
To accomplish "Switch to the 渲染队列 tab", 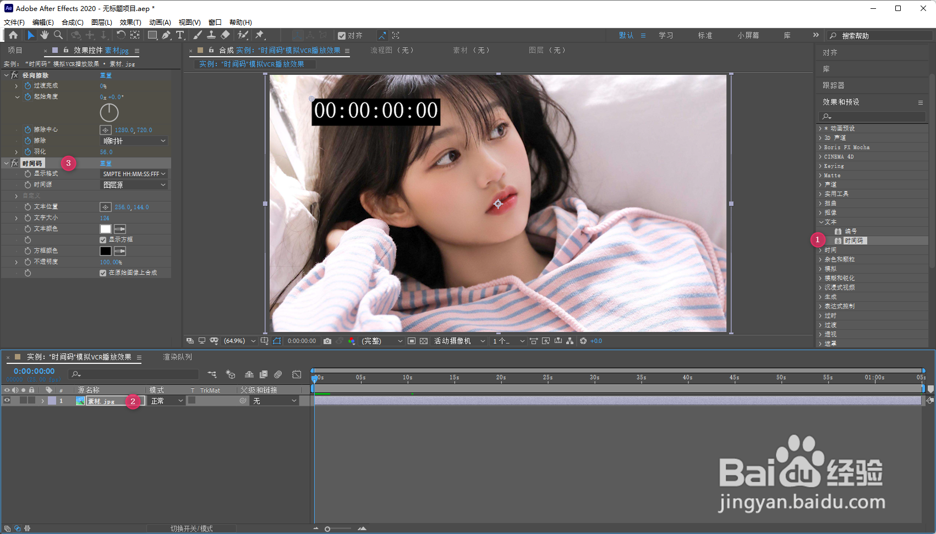I will [x=176, y=357].
